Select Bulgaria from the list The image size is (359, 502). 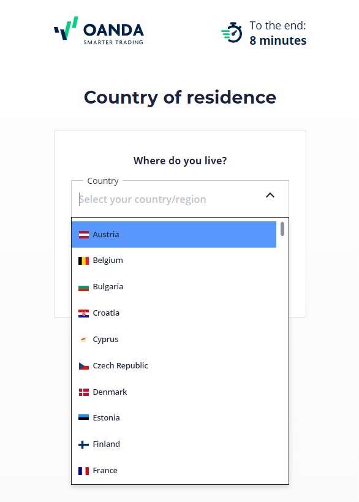point(174,287)
